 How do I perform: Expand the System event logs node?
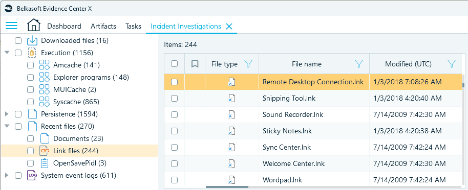(7, 175)
